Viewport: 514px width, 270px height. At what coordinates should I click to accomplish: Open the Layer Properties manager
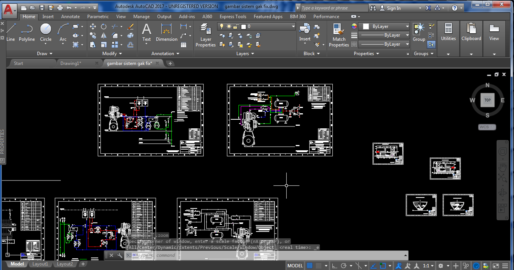tap(205, 33)
